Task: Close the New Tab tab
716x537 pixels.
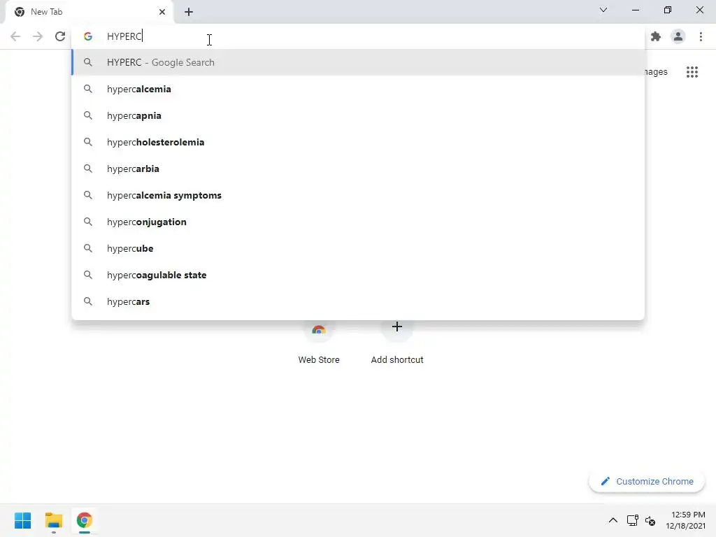Action: [162, 12]
